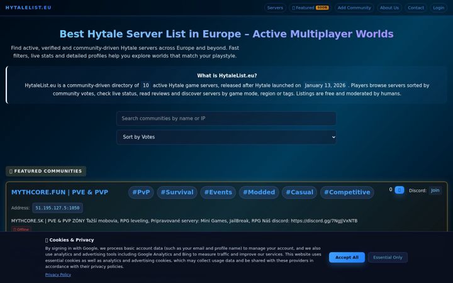453x283 pixels.
Task: Click the Featured Communities heading badge
Action: point(46,171)
